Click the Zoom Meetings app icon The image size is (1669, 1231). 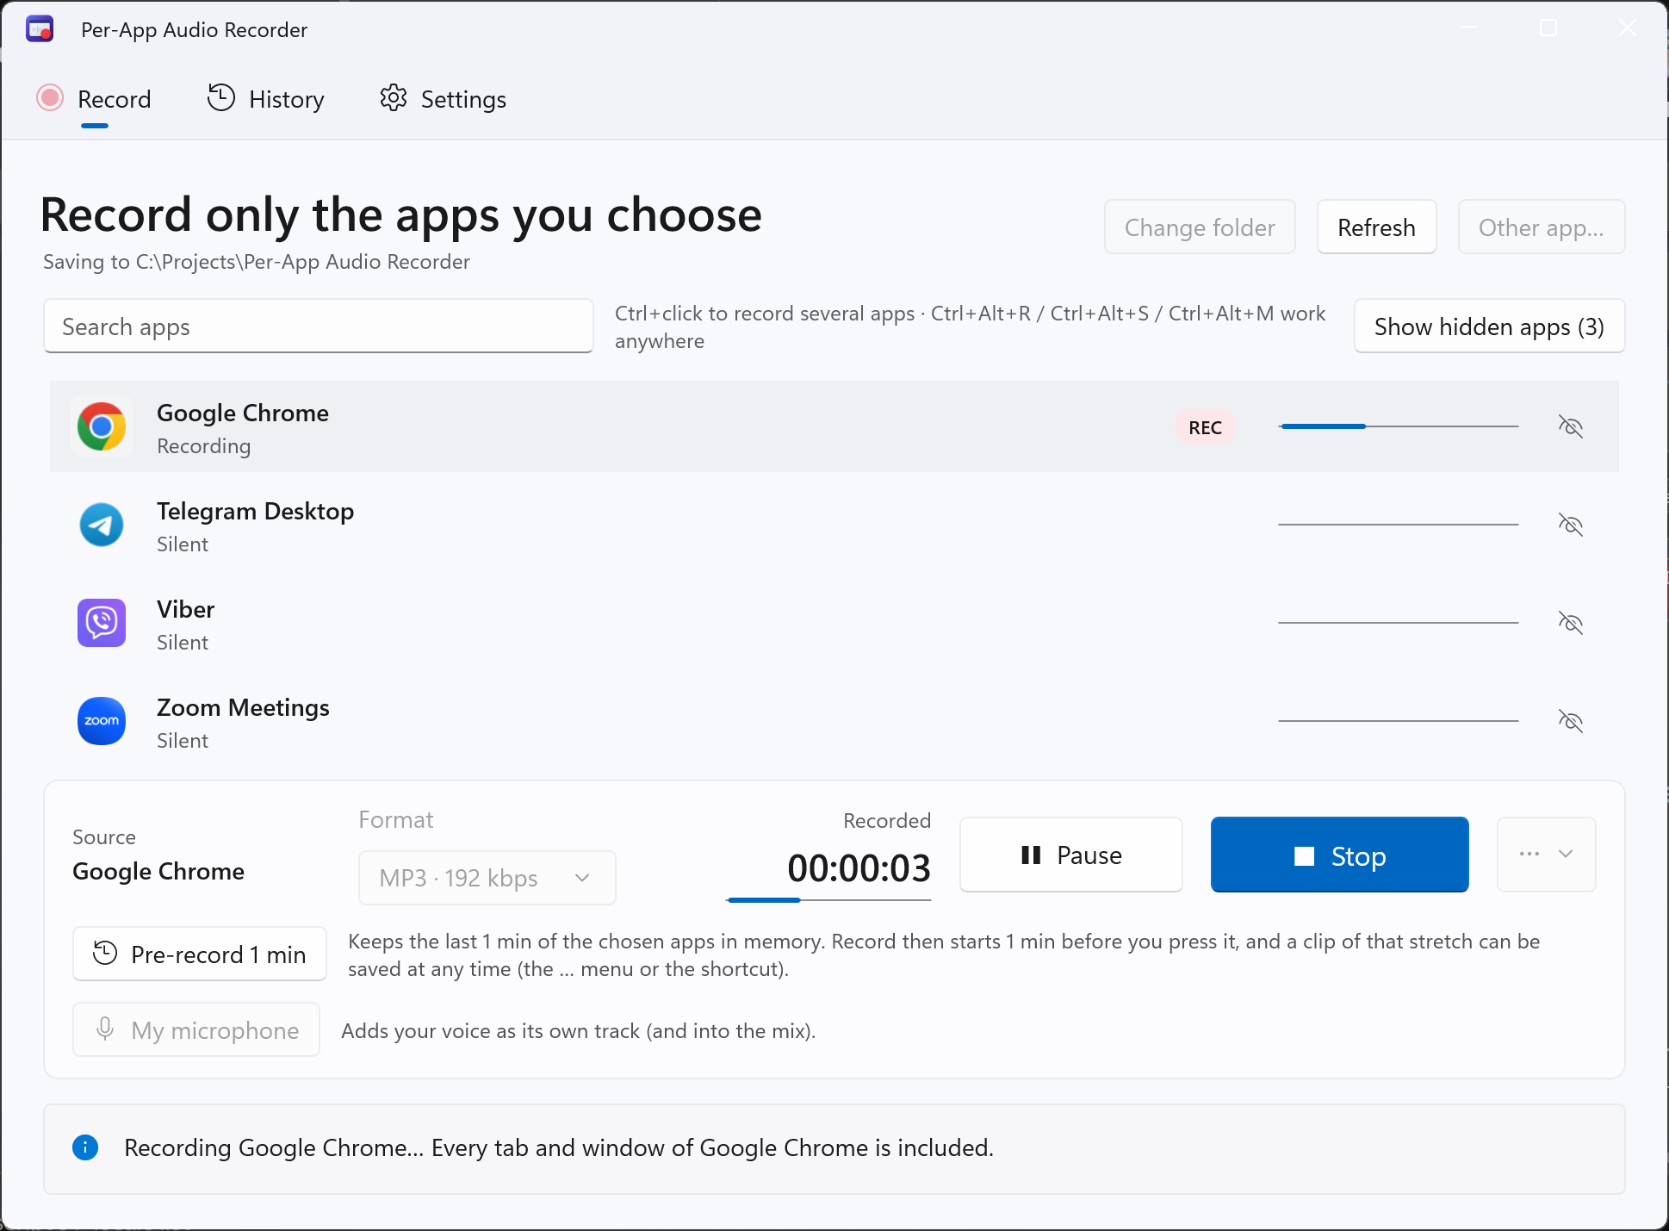coord(102,721)
